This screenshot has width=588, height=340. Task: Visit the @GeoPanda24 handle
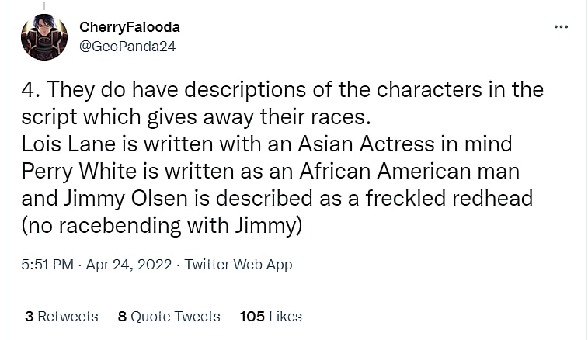coord(127,46)
